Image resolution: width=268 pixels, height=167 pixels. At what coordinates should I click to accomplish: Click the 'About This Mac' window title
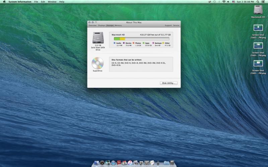tap(134, 22)
